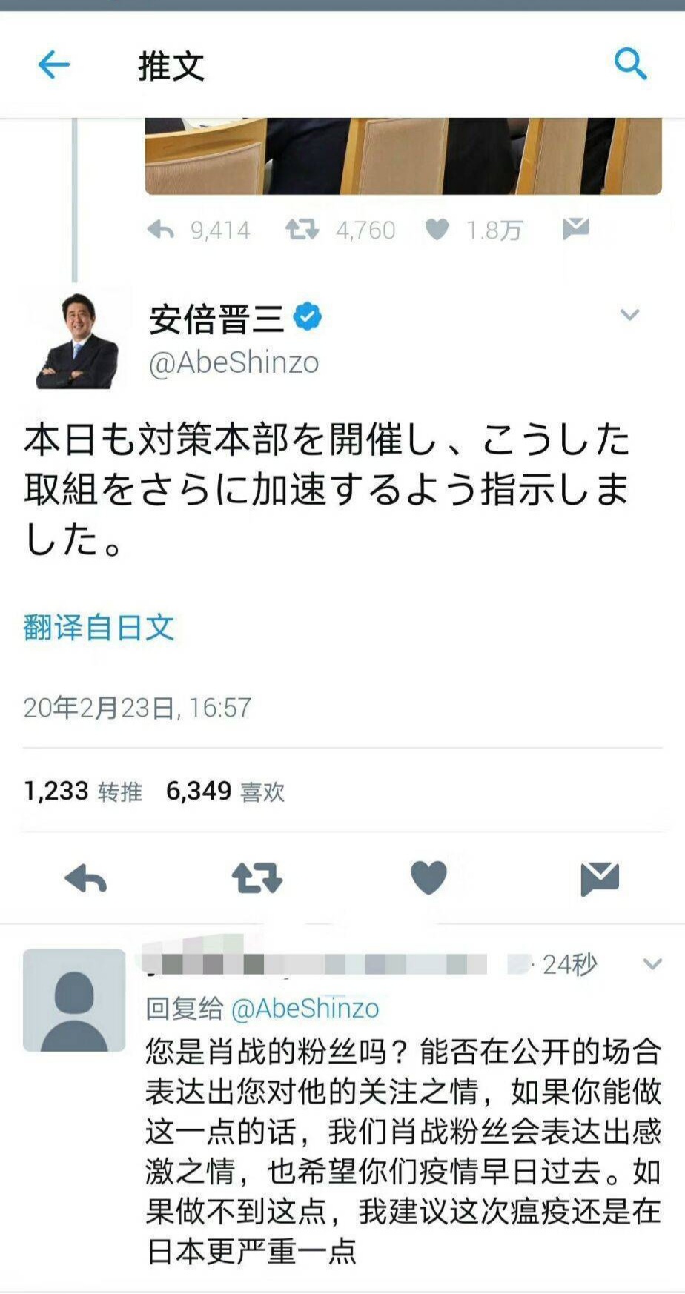
Task: Tap the @AbeShinzo mention in 回复给 line
Action: click(305, 1008)
